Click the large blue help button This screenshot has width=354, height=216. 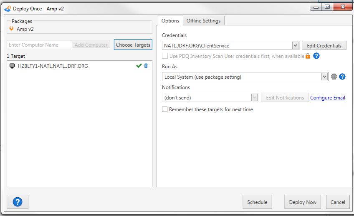click(18, 202)
